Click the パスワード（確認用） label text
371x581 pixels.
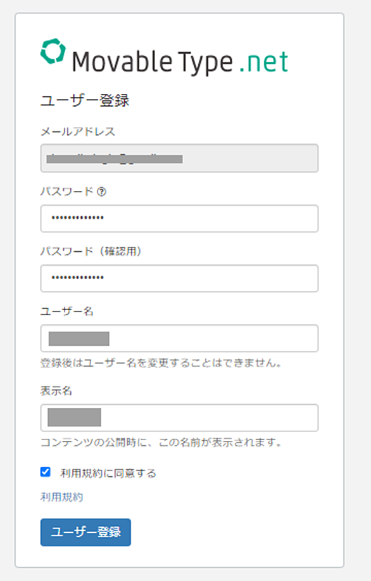(x=91, y=251)
